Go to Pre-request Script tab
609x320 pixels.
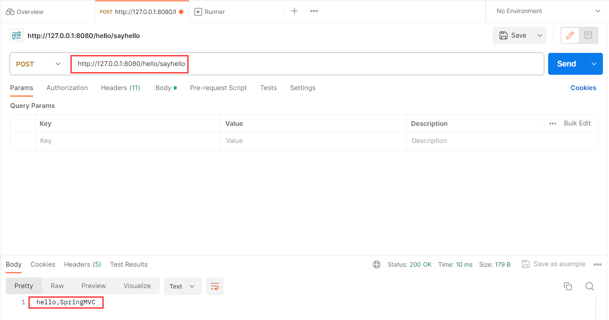[218, 88]
